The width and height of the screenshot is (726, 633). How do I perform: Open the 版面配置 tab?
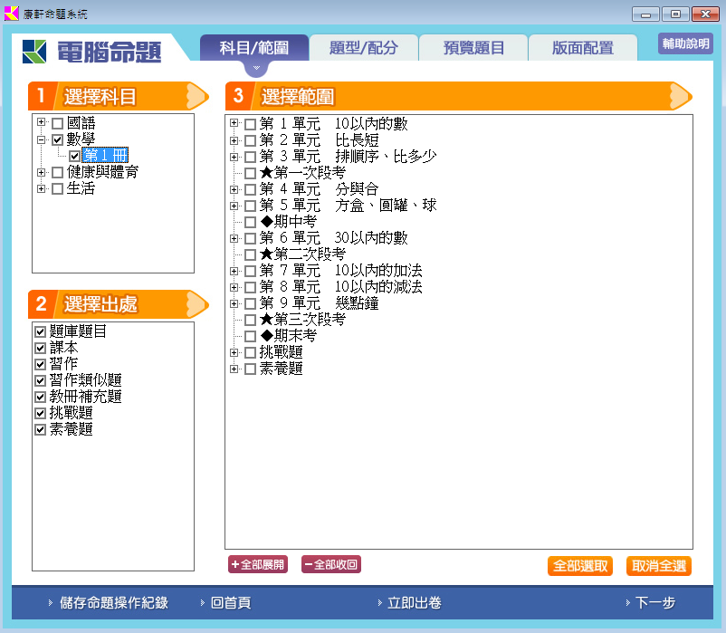(x=582, y=48)
